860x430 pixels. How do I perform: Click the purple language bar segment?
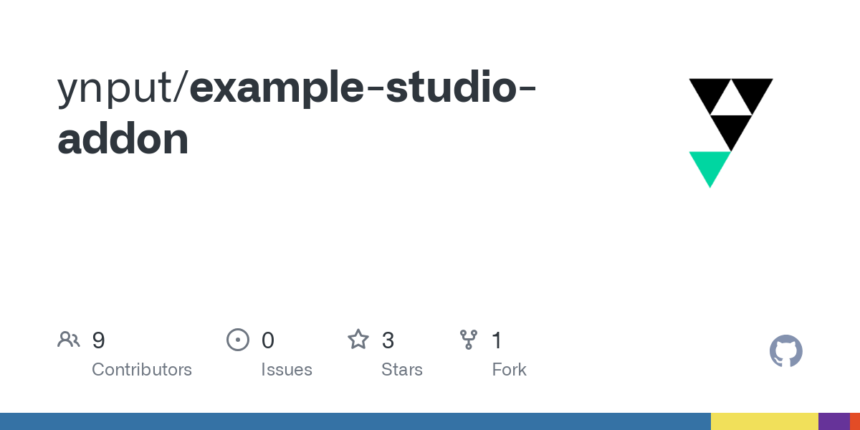coord(834,421)
